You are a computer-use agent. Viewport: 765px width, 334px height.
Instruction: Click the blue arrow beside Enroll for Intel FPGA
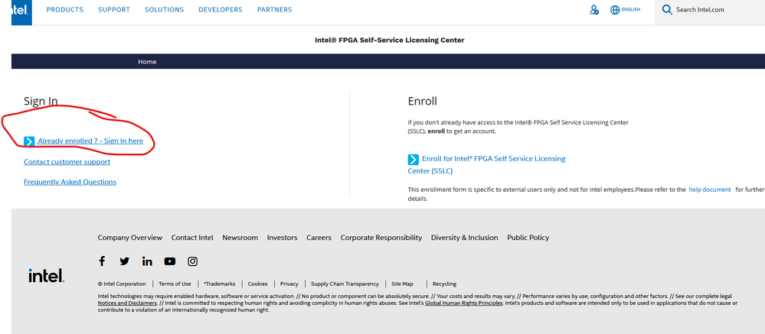pos(414,159)
